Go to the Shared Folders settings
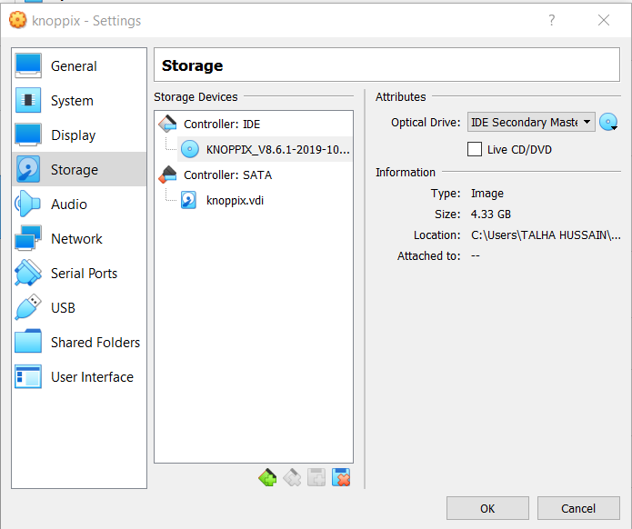The width and height of the screenshot is (632, 529). [95, 343]
